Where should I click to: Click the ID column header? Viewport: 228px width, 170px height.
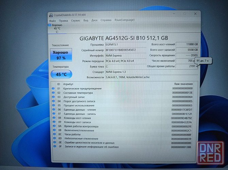(59, 84)
